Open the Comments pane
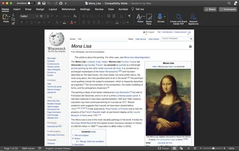 (x=228, y=9)
